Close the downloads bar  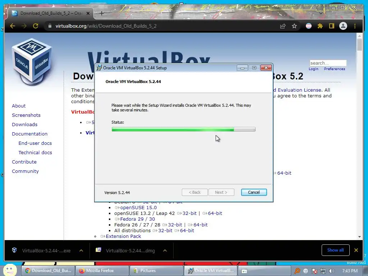(356, 250)
